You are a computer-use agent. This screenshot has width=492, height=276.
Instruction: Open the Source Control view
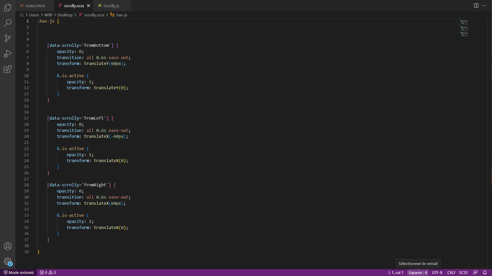pos(8,38)
